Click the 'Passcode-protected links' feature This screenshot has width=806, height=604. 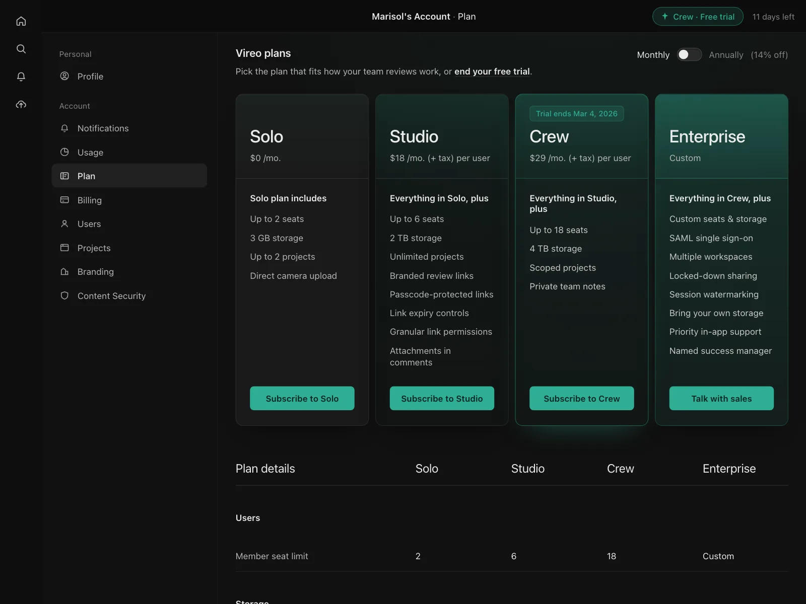442,294
